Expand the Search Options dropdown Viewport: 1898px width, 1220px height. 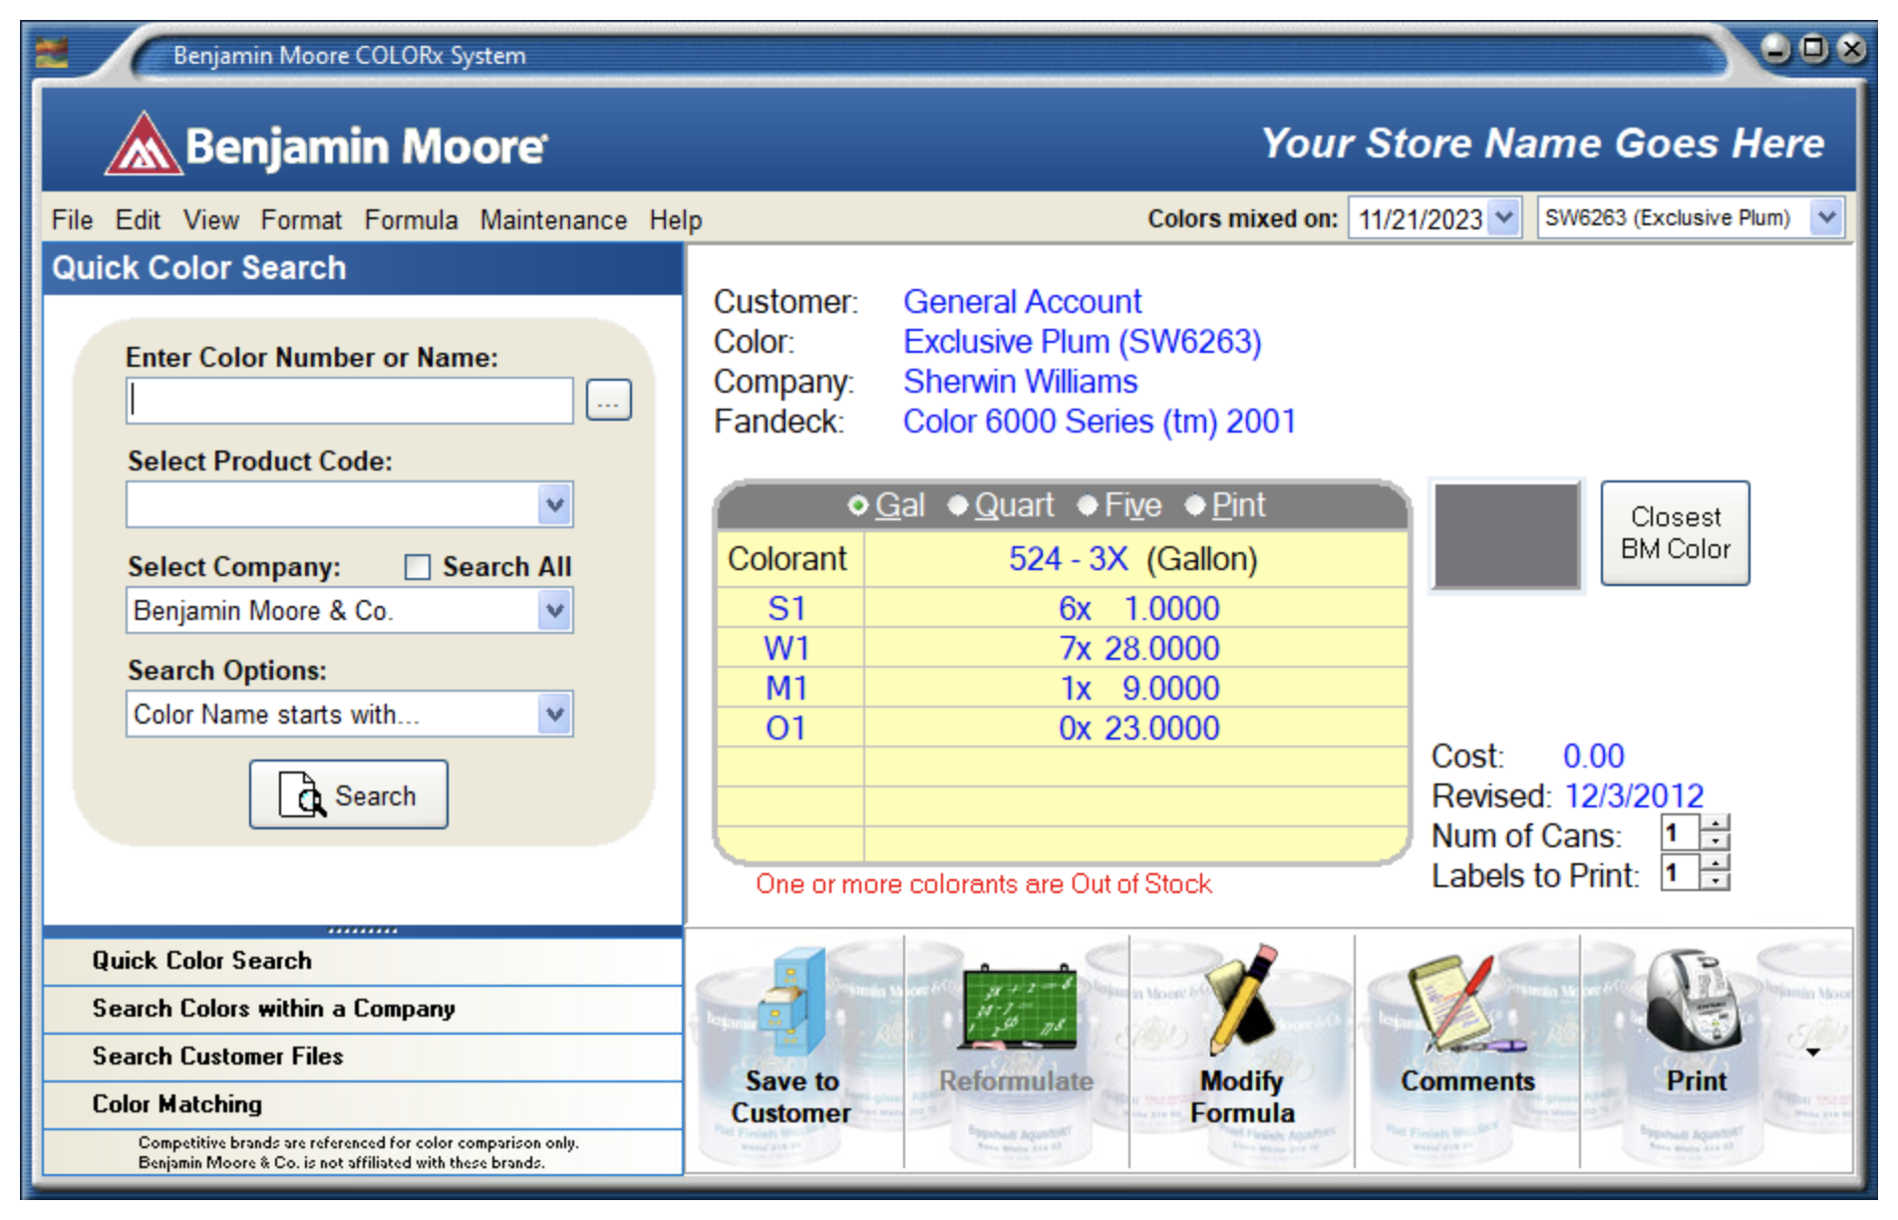[554, 714]
